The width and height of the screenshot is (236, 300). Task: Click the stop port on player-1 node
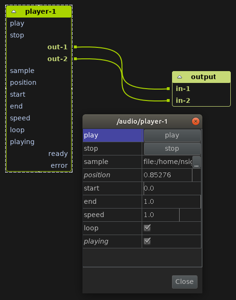coord(17,35)
